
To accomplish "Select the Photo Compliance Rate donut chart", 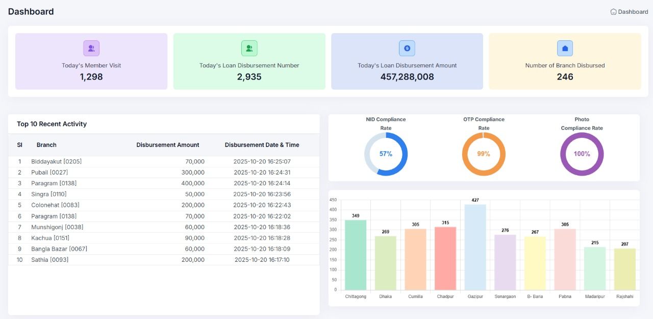I will pyautogui.click(x=582, y=153).
